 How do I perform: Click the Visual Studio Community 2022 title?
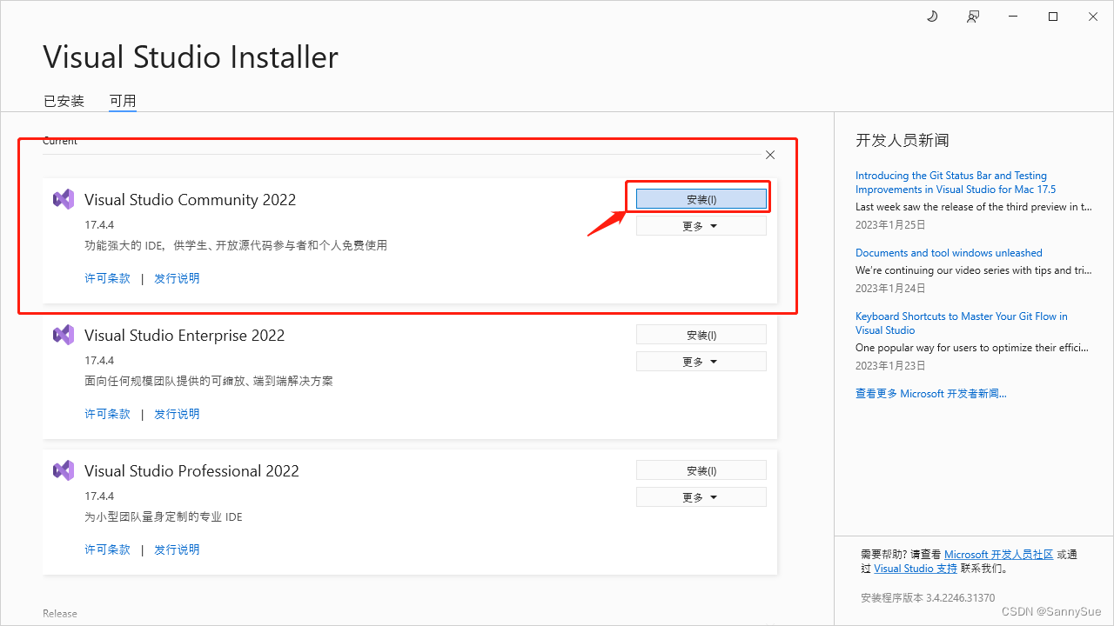pos(190,200)
